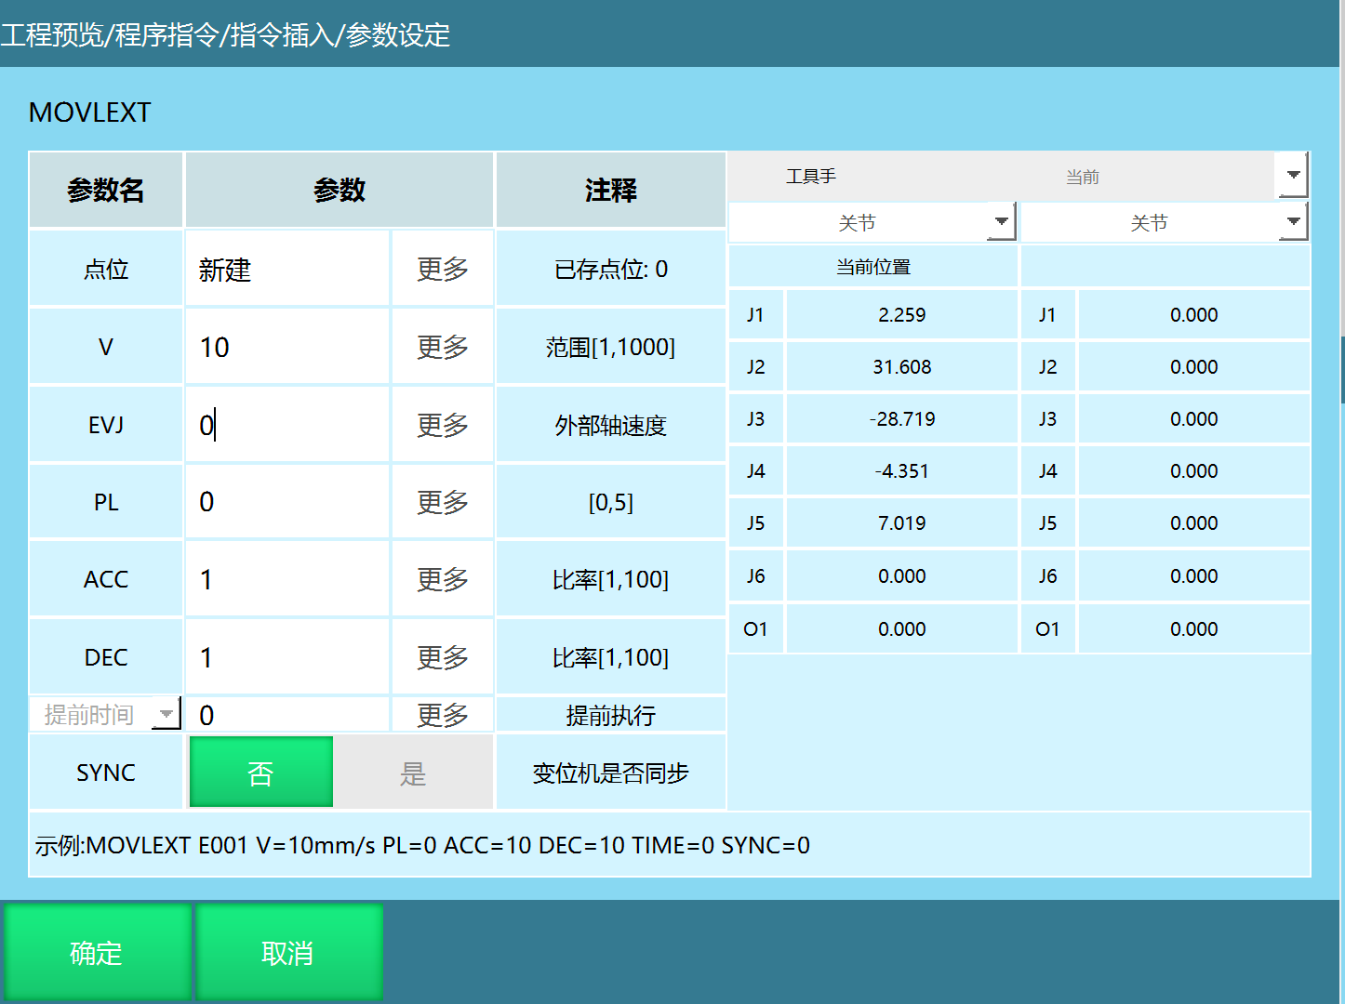Click 更多 in the ACC row
Viewport: 1345px width, 1004px height.
pyautogui.click(x=442, y=579)
